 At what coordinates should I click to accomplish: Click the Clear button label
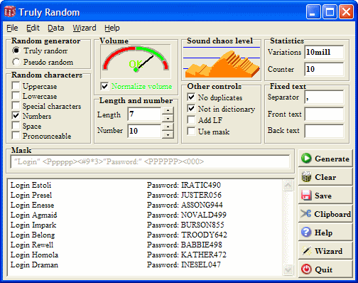point(325,177)
